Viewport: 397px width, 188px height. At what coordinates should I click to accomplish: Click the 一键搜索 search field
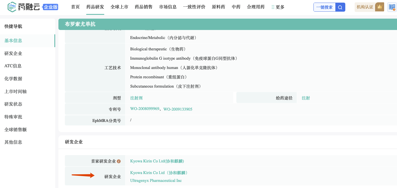(325, 7)
